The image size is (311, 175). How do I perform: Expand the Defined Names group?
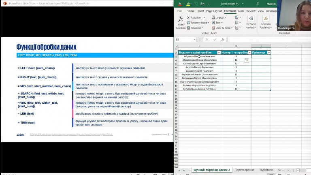[251, 22]
